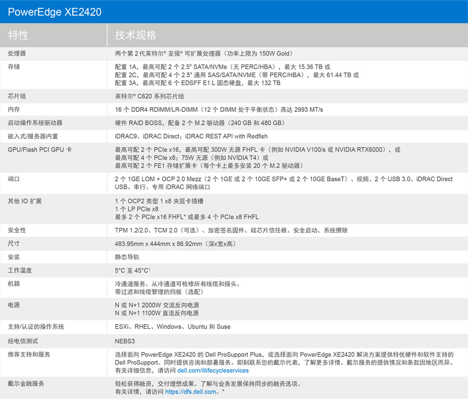The image size is (468, 403).
Task: Click the 1 个 OCP2 类型 line
Action: [x=159, y=201]
